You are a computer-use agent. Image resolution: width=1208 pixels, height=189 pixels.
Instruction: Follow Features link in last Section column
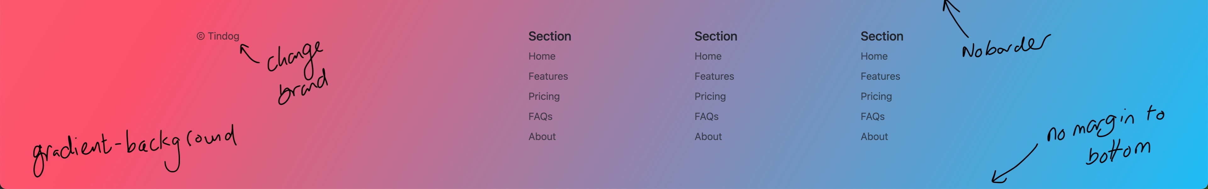pyautogui.click(x=880, y=76)
